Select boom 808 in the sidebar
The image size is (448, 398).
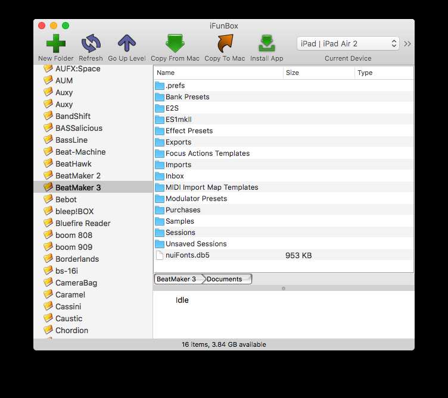point(93,235)
